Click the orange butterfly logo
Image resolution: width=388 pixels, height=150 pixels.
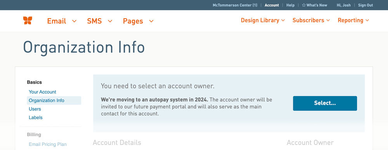(x=28, y=21)
